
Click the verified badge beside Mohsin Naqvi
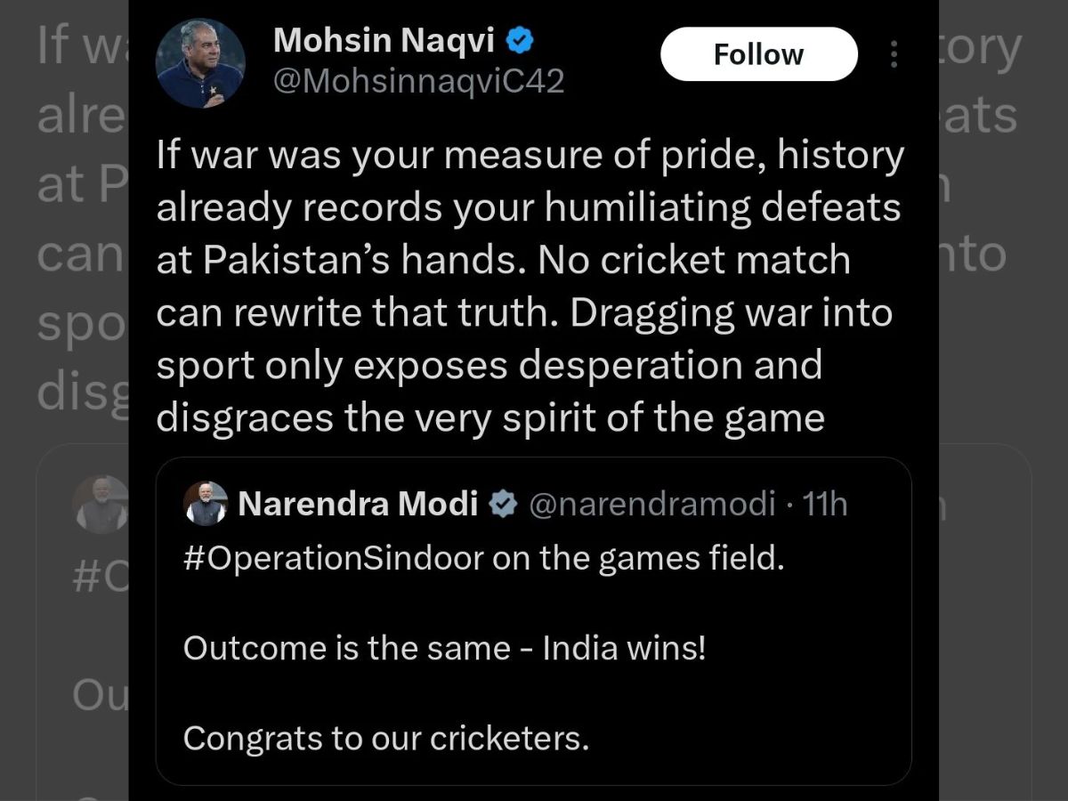point(521,40)
